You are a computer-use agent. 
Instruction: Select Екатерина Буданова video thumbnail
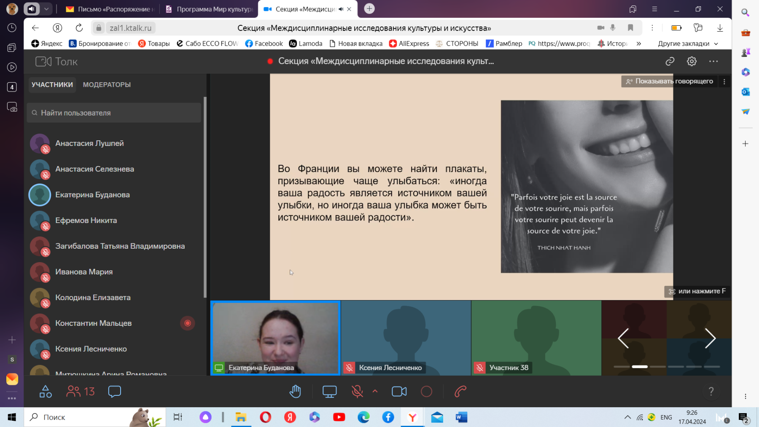pyautogui.click(x=275, y=338)
